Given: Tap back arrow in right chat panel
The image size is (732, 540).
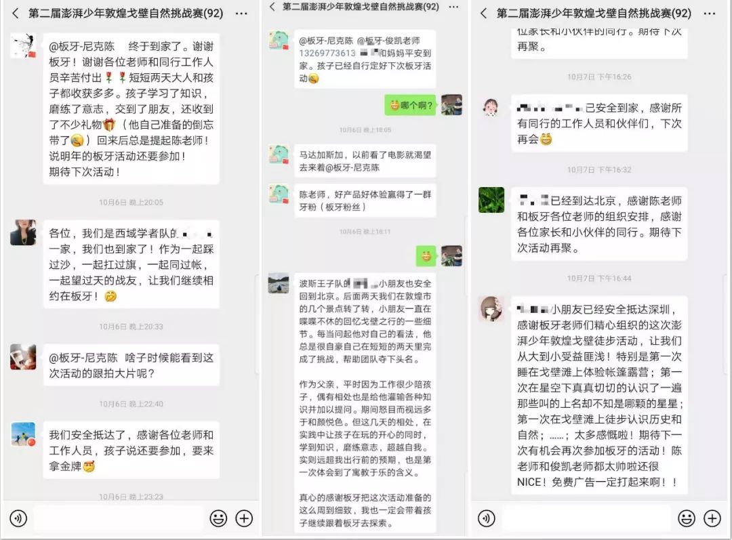Looking at the screenshot, I should [x=484, y=13].
